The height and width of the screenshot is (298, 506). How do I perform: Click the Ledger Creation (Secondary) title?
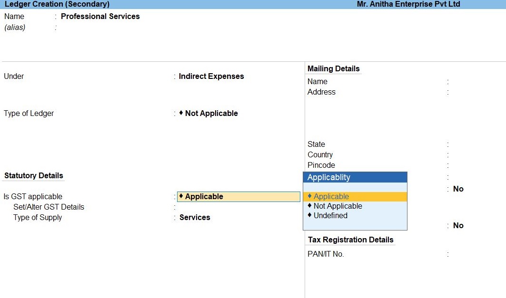click(57, 4)
